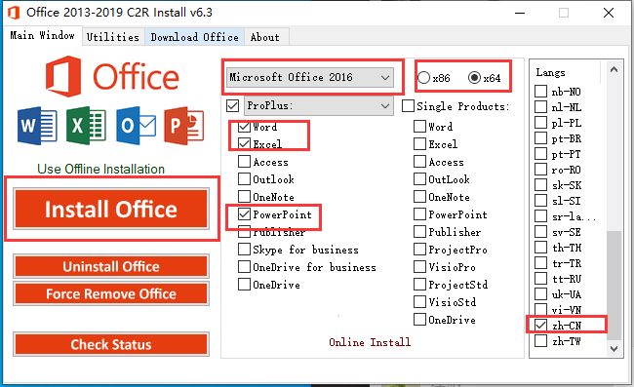Check the pt-BR language

[x=540, y=138]
